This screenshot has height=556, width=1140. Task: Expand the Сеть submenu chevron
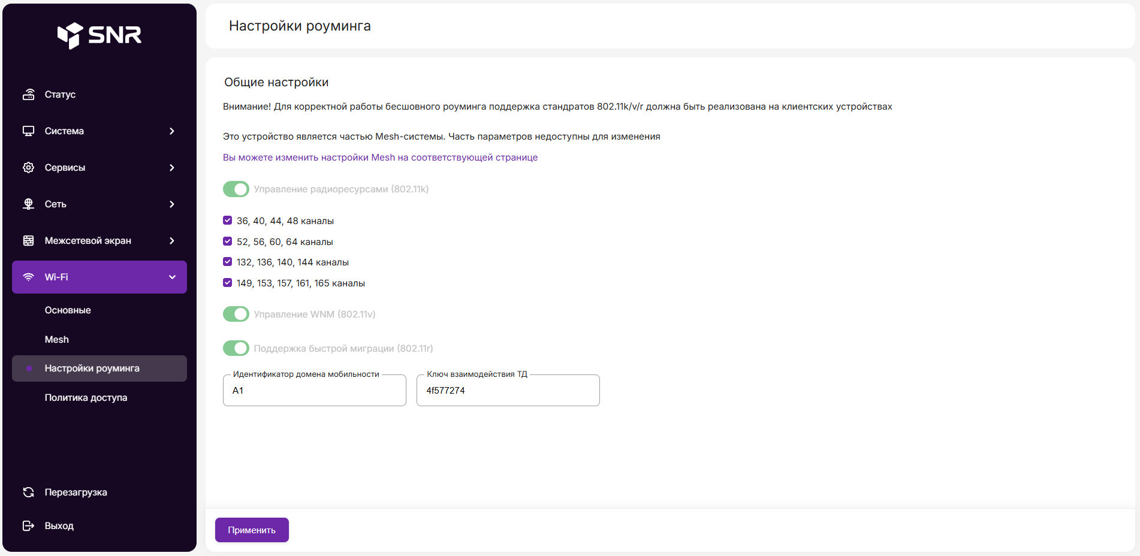click(172, 204)
